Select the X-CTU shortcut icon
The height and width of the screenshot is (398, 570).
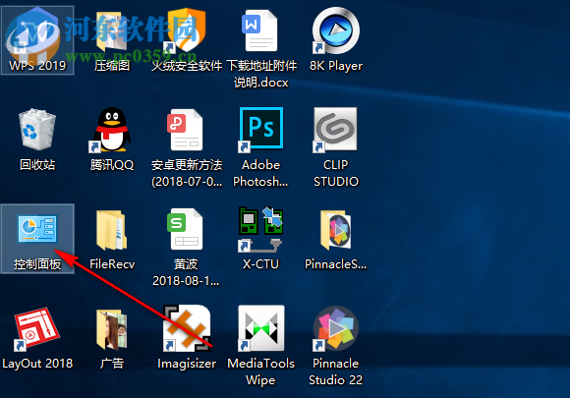(260, 229)
